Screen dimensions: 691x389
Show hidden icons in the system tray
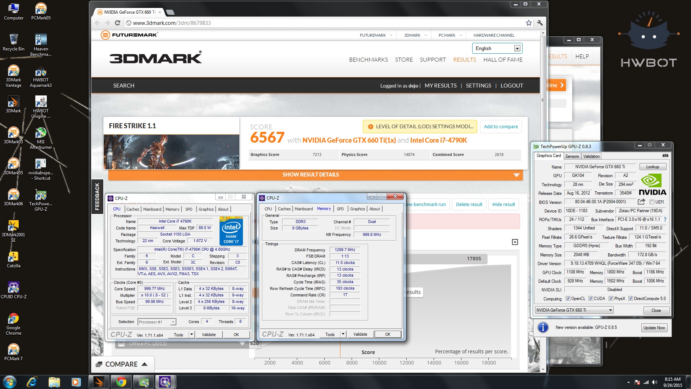pos(628,382)
